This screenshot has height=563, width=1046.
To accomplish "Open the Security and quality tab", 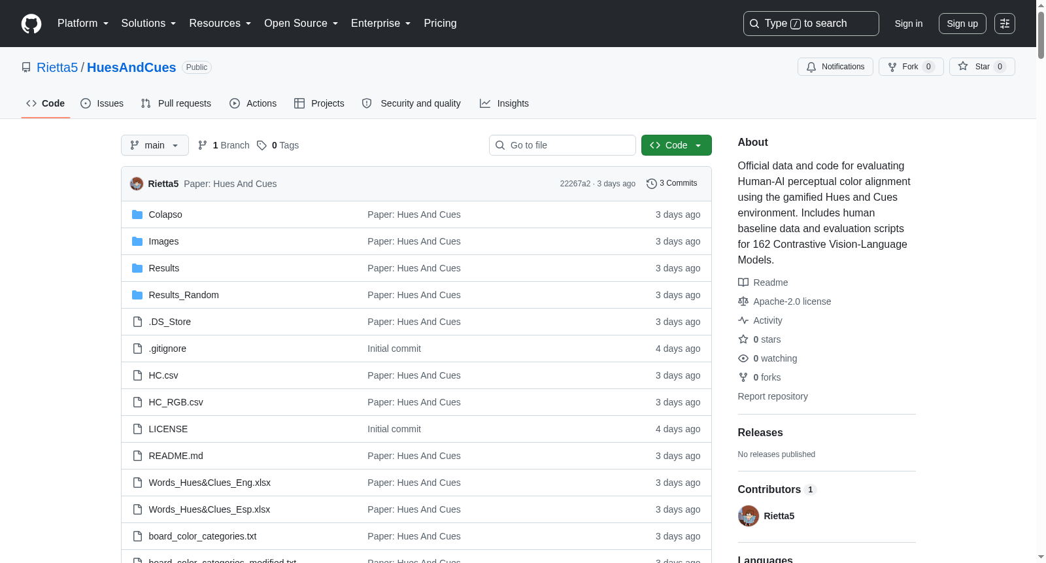I will 411,103.
